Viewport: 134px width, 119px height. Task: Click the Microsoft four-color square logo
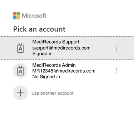[17, 16]
